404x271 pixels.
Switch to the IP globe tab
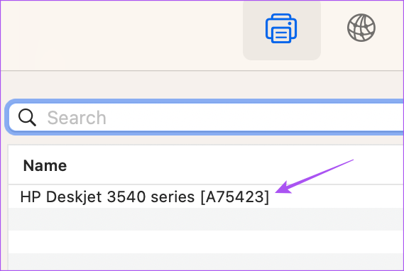[361, 28]
